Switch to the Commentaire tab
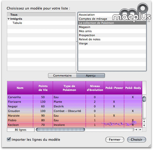The image size is (153, 150). [62, 76]
